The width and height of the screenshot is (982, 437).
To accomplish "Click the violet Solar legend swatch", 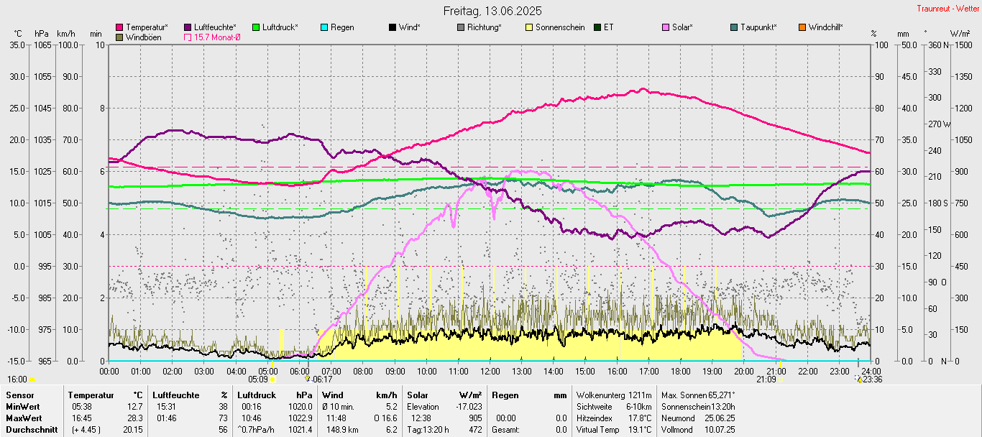I will (666, 27).
